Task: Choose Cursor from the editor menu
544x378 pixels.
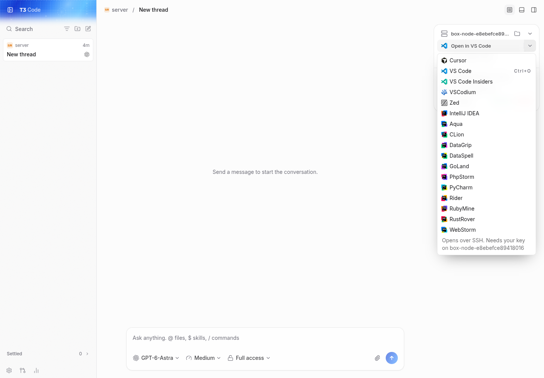Action: tap(487, 60)
